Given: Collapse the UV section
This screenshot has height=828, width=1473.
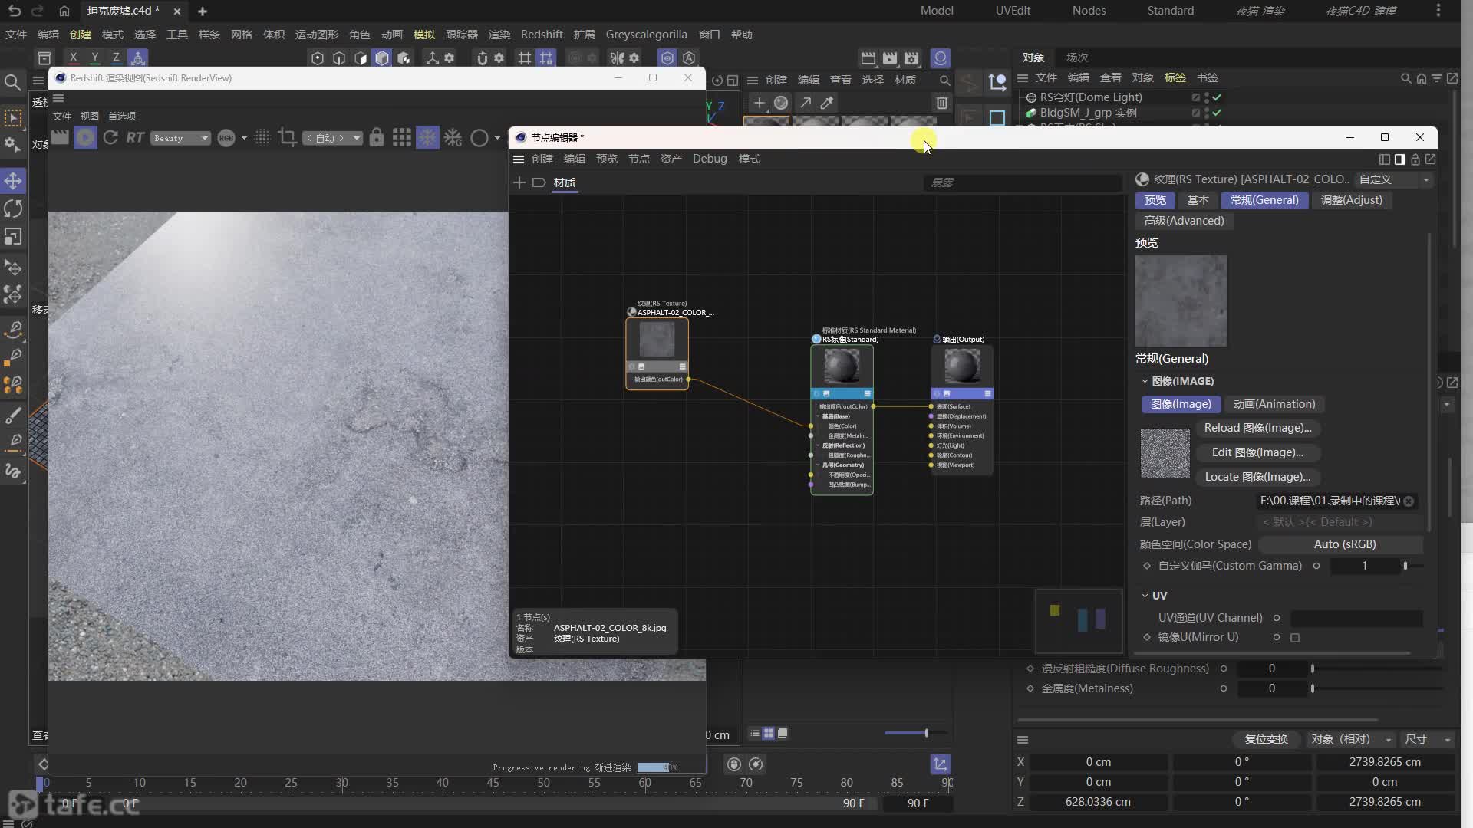Looking at the screenshot, I should [x=1145, y=596].
